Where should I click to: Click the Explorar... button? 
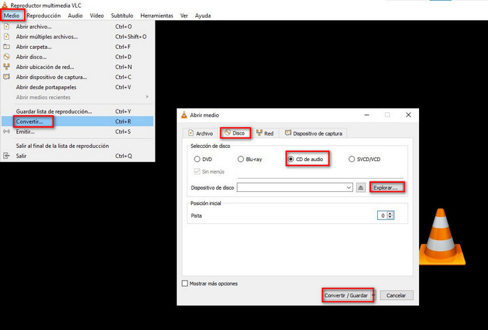(x=386, y=188)
